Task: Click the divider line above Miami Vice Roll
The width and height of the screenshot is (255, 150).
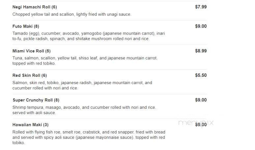Action: [109, 45]
